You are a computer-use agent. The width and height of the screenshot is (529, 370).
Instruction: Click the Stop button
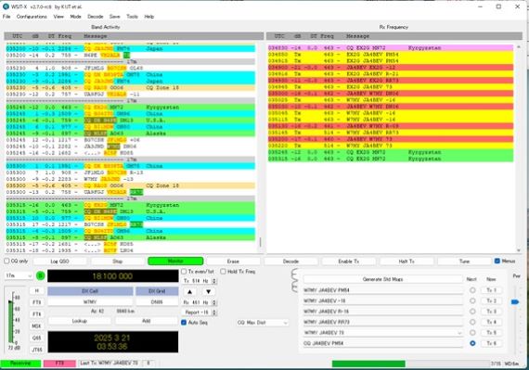pyautogui.click(x=118, y=262)
